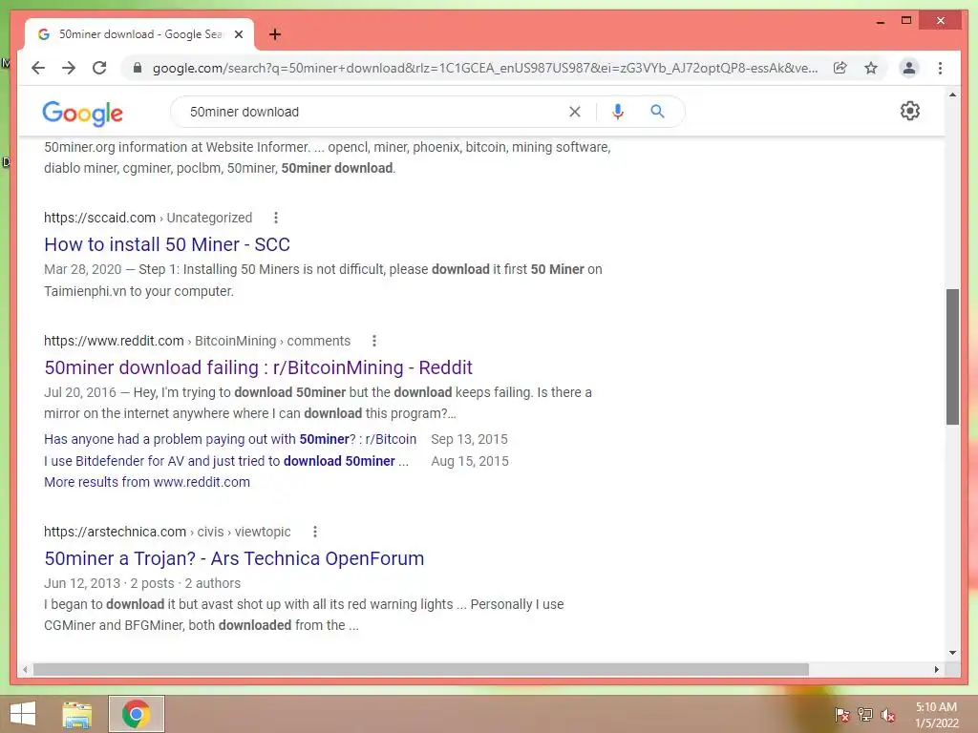Screen dimensions: 978x733
Task: Start a voice search with the microphone
Action: click(x=618, y=112)
